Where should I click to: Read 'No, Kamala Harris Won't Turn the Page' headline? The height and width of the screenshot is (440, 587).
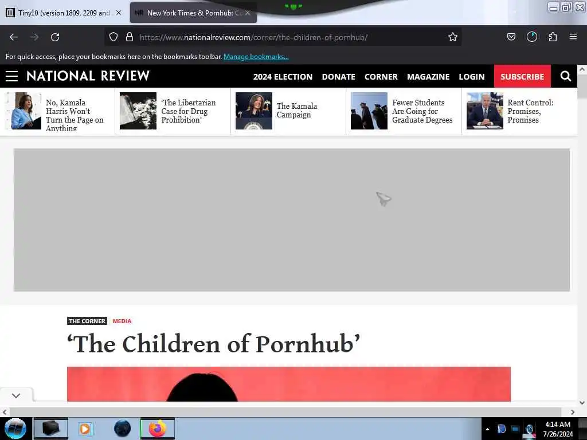pyautogui.click(x=75, y=115)
